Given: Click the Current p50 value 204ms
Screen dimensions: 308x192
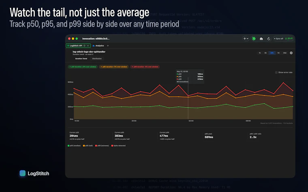Looking at the screenshot, I should pyautogui.click(x=74, y=136).
